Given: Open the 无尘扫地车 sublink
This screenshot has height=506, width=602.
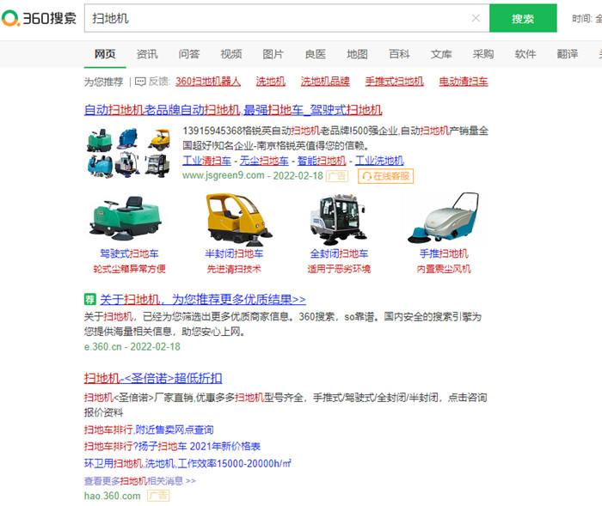Looking at the screenshot, I should 264,161.
